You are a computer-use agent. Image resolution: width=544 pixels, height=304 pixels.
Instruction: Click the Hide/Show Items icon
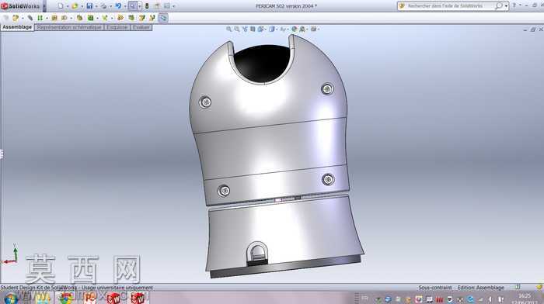pos(283,29)
